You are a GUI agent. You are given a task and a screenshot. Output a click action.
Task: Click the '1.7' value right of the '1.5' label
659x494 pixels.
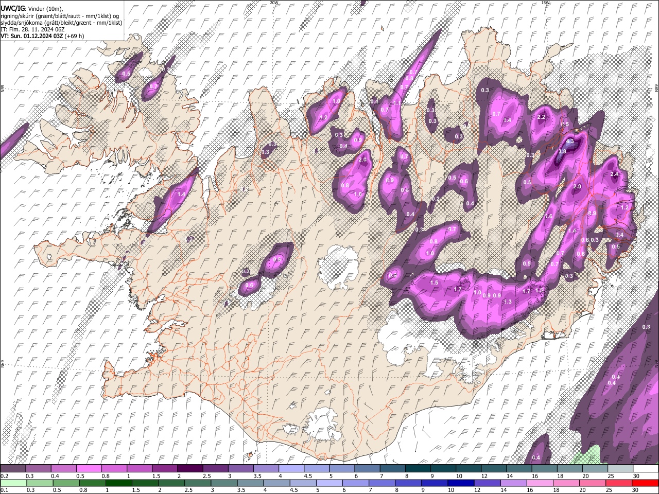click(x=458, y=289)
